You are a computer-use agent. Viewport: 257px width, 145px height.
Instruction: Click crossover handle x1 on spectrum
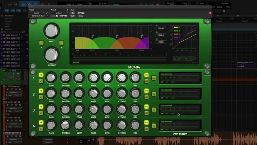(92, 37)
